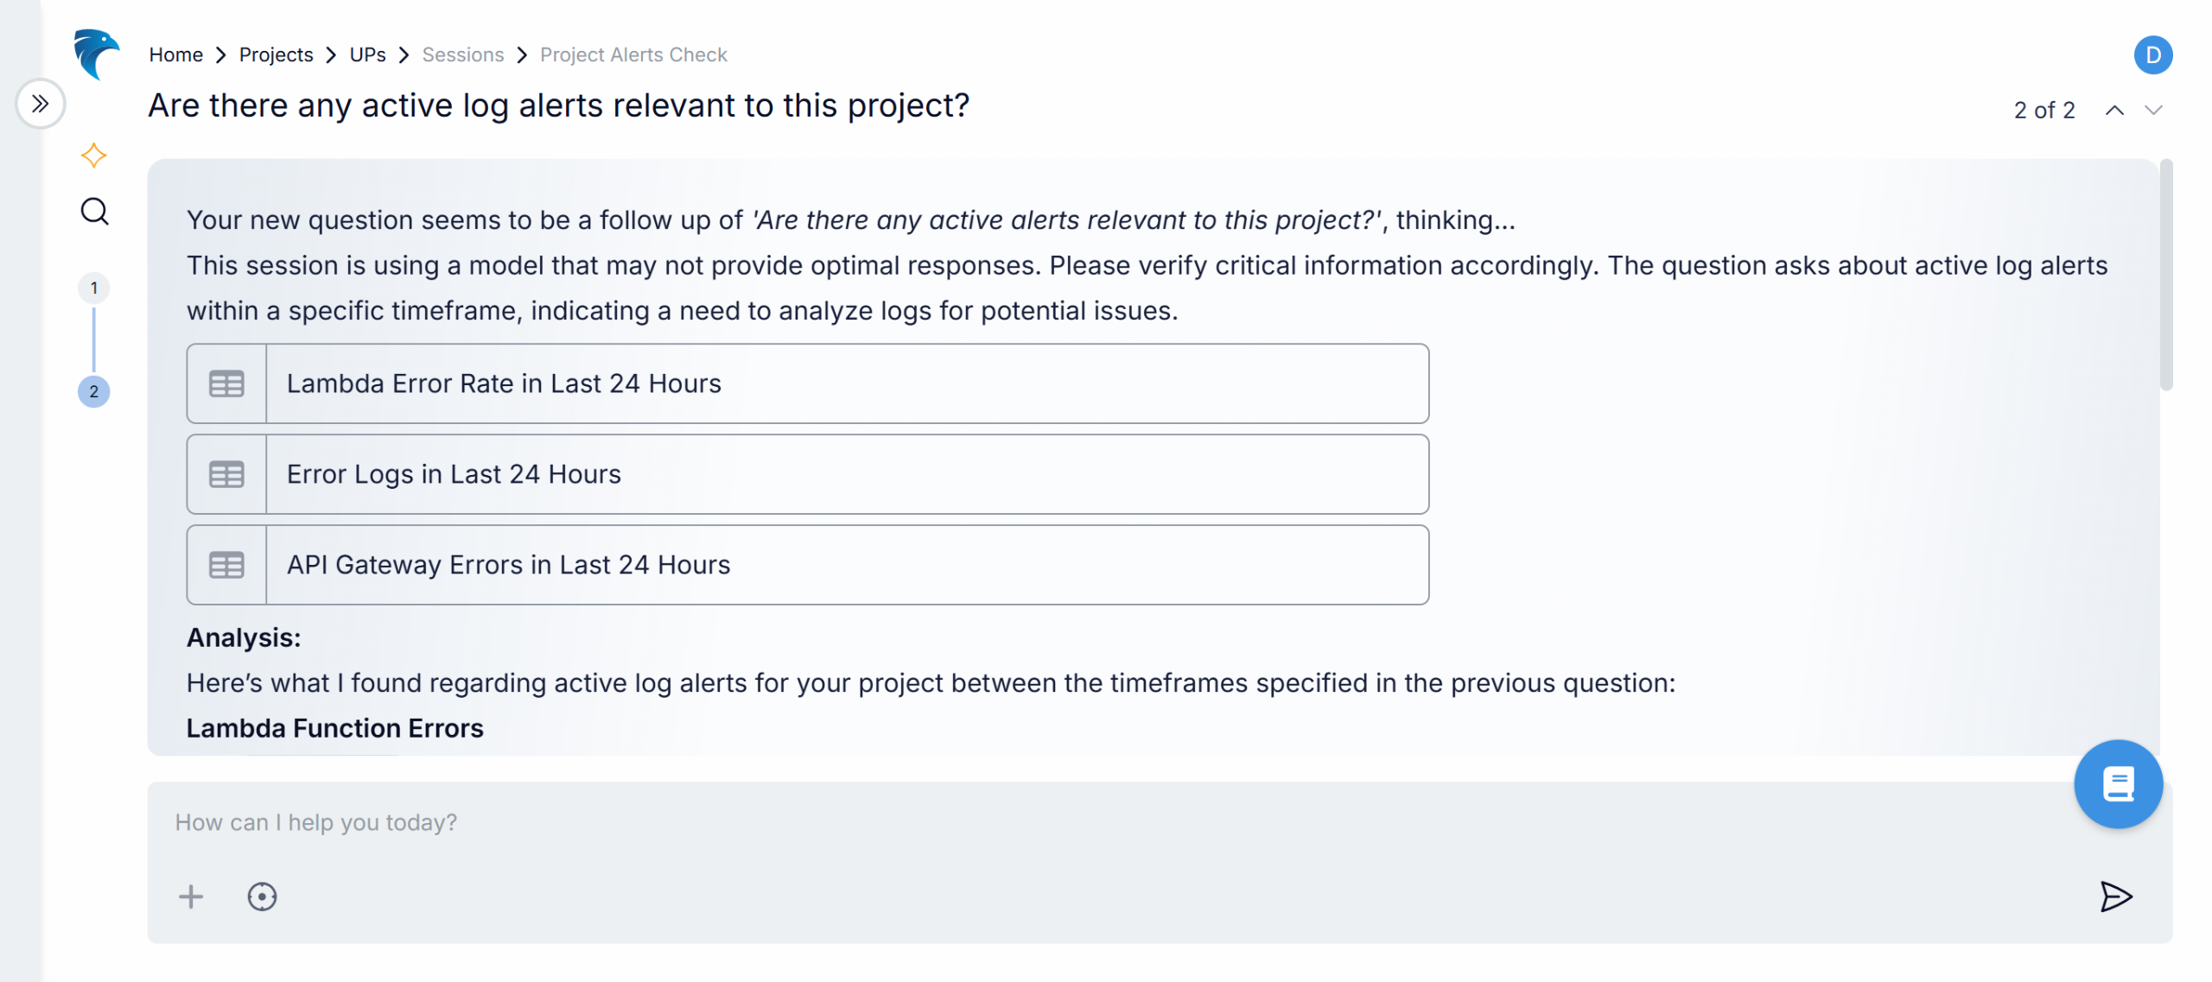The height and width of the screenshot is (982, 2212).
Task: Open Projects breadcrumb link
Action: pos(276,54)
